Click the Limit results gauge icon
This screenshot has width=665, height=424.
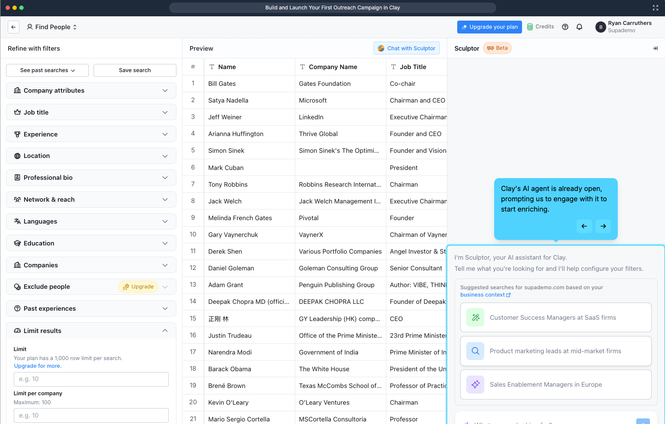(17, 331)
